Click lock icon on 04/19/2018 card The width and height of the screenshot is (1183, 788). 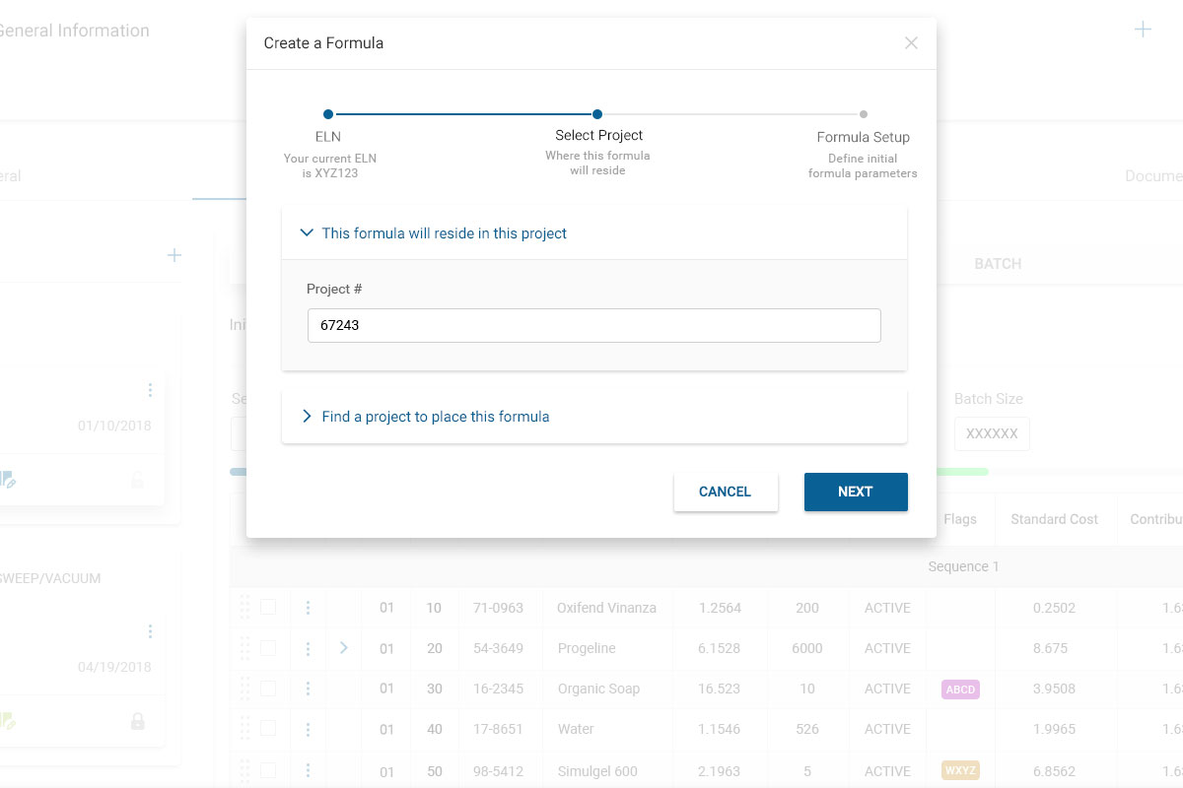[138, 722]
